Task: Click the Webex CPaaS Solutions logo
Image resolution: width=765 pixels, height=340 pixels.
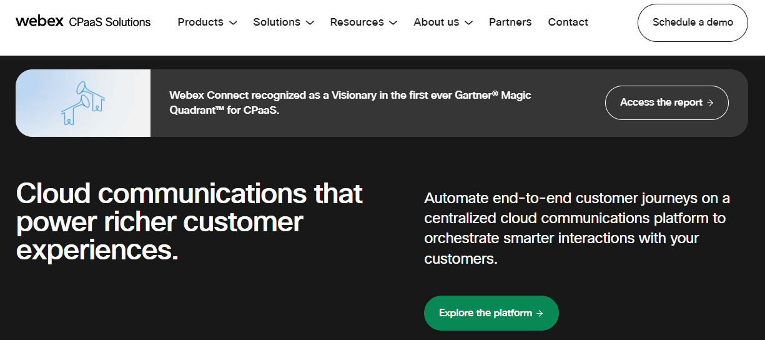Action: pyautogui.click(x=83, y=22)
